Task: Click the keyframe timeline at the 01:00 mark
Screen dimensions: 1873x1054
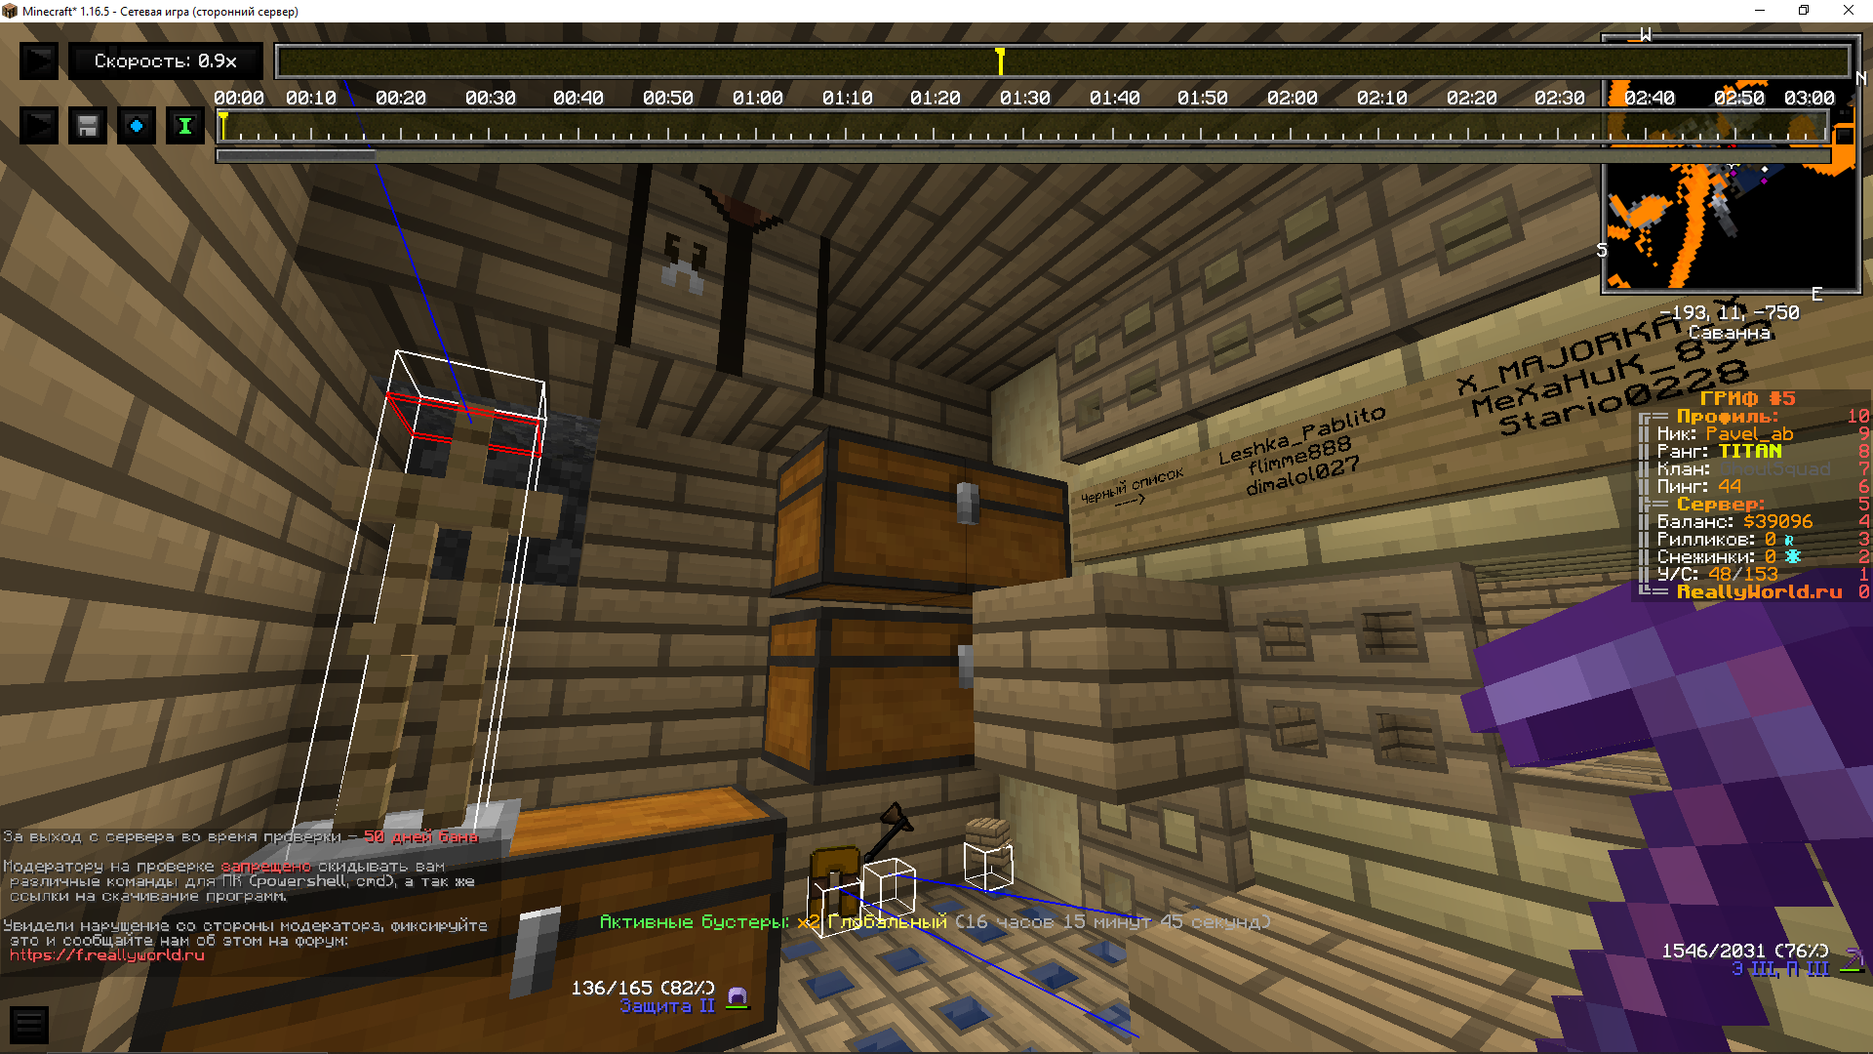Action: coord(758,127)
